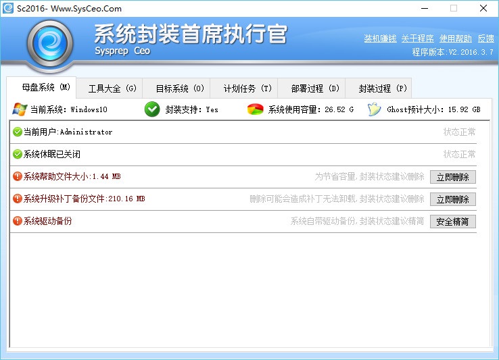Click 立即删除 for 系统升级补丁备份文件 row
Viewport: 499px width, 360px height.
point(453,199)
